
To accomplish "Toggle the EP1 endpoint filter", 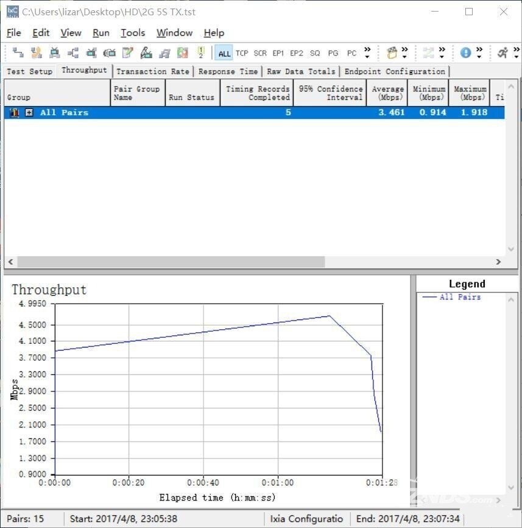I will (x=278, y=53).
